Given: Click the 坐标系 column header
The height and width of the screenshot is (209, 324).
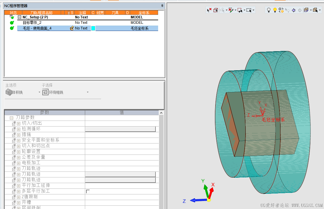Looking at the screenshot, I should click(144, 13).
